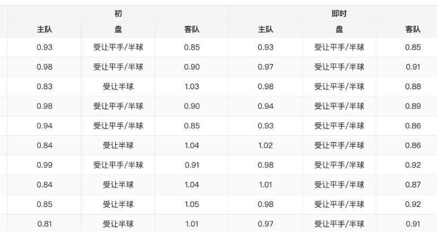Click the 0.81 initial home odds cell
Viewport: 437px width, 235px height.
point(44,224)
